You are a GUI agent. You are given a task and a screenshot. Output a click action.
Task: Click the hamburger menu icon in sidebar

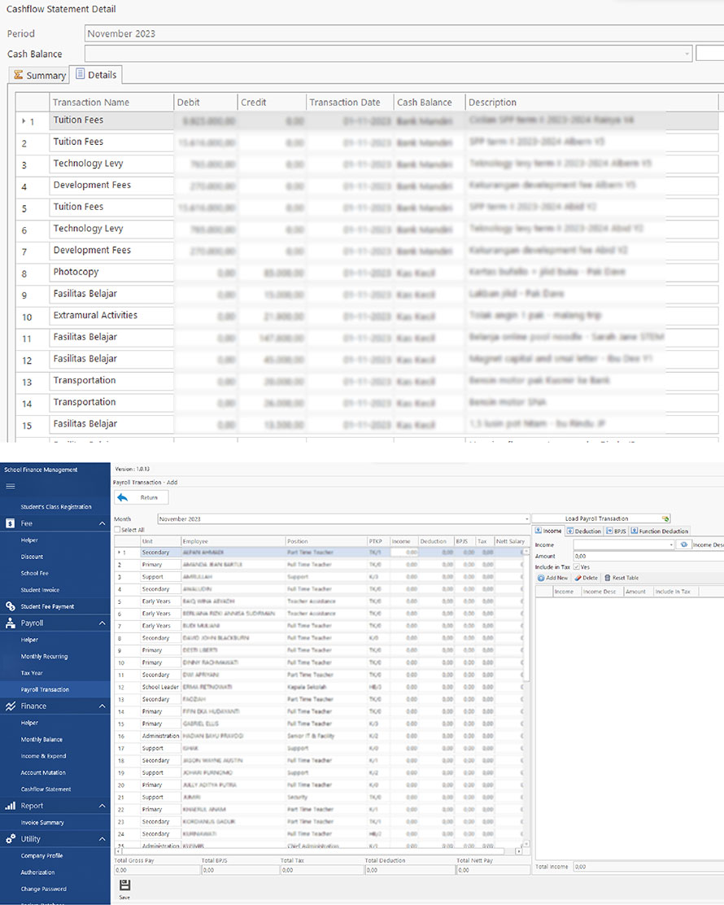11,487
